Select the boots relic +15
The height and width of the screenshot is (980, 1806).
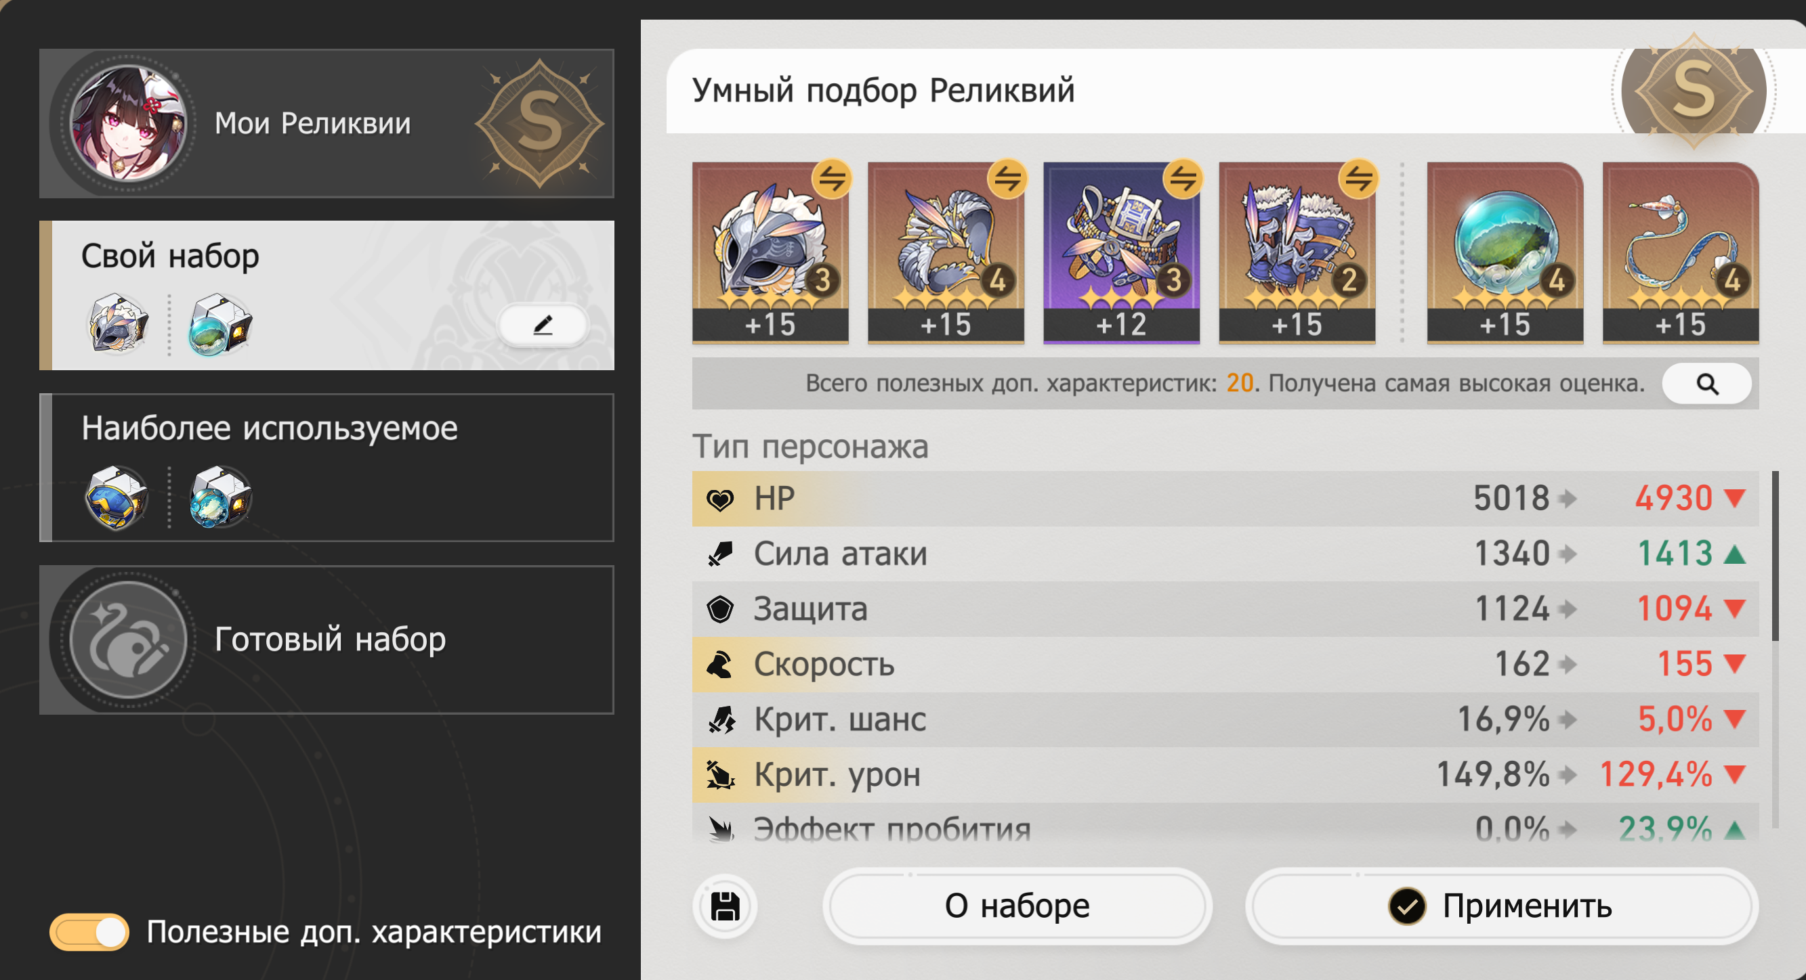1297,253
